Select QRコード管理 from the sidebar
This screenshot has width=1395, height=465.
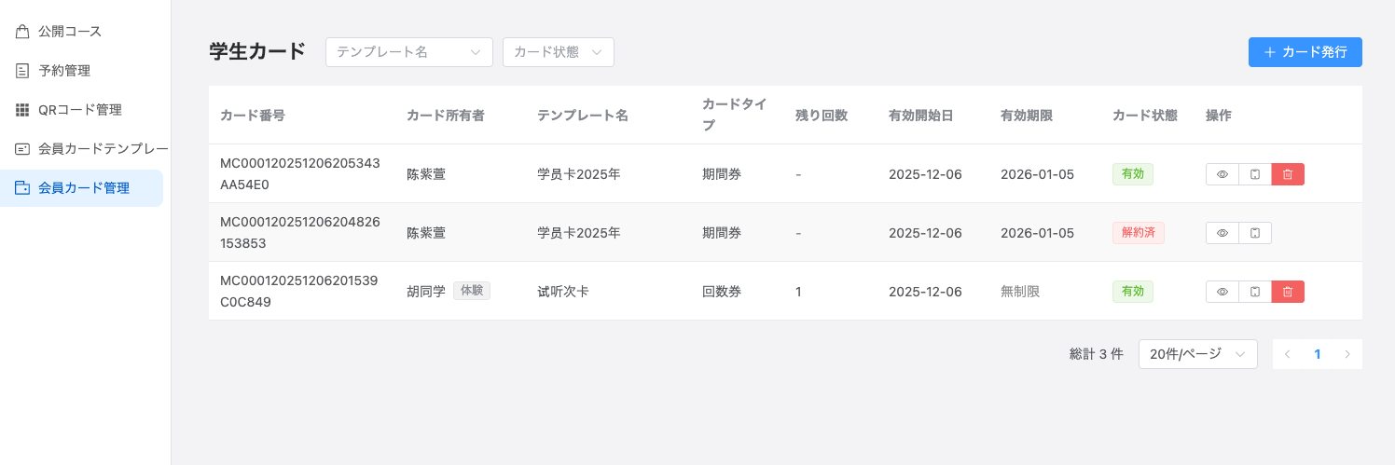click(x=79, y=110)
